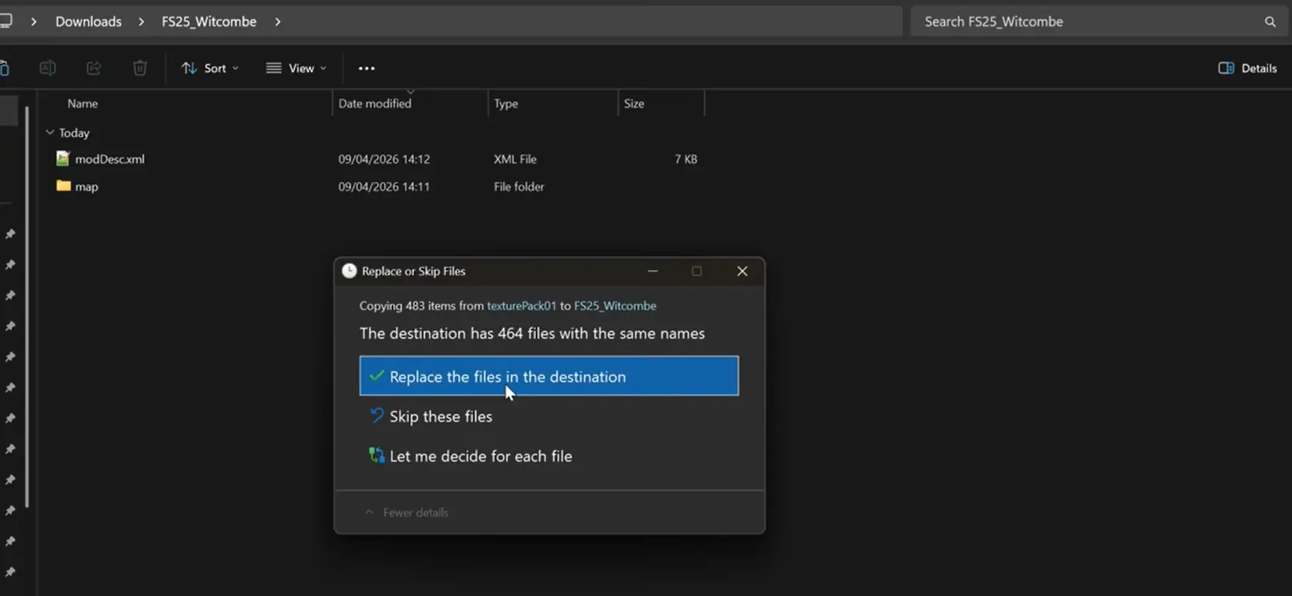The height and width of the screenshot is (596, 1292).
Task: Click date 09/04/2026 14:11 of map folder
Action: coord(384,187)
